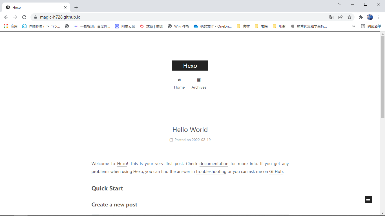Click the Archives box icon
This screenshot has height=216, width=385.
tap(199, 80)
